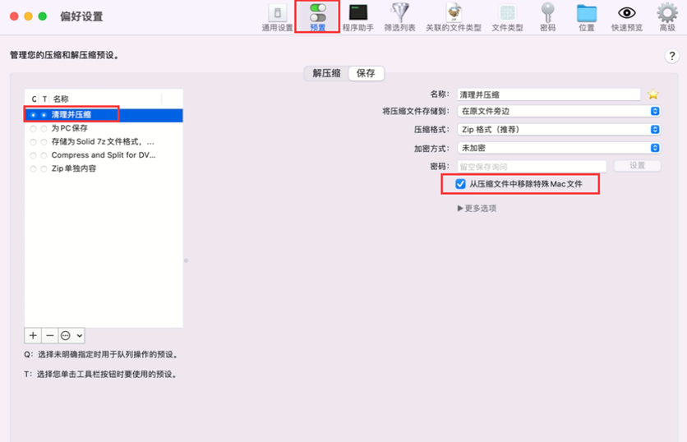The image size is (687, 442).
Task: Open the 通用设置 preferences pane
Action: pos(277,16)
